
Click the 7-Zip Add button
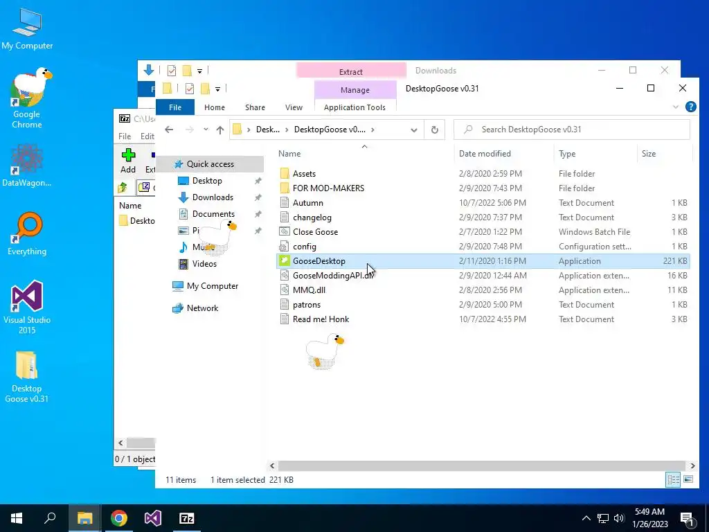coord(128,161)
